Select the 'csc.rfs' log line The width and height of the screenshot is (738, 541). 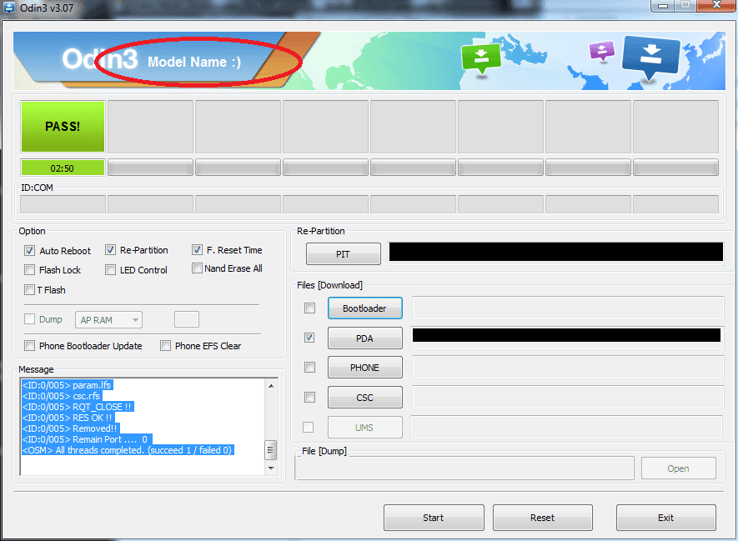(62, 396)
